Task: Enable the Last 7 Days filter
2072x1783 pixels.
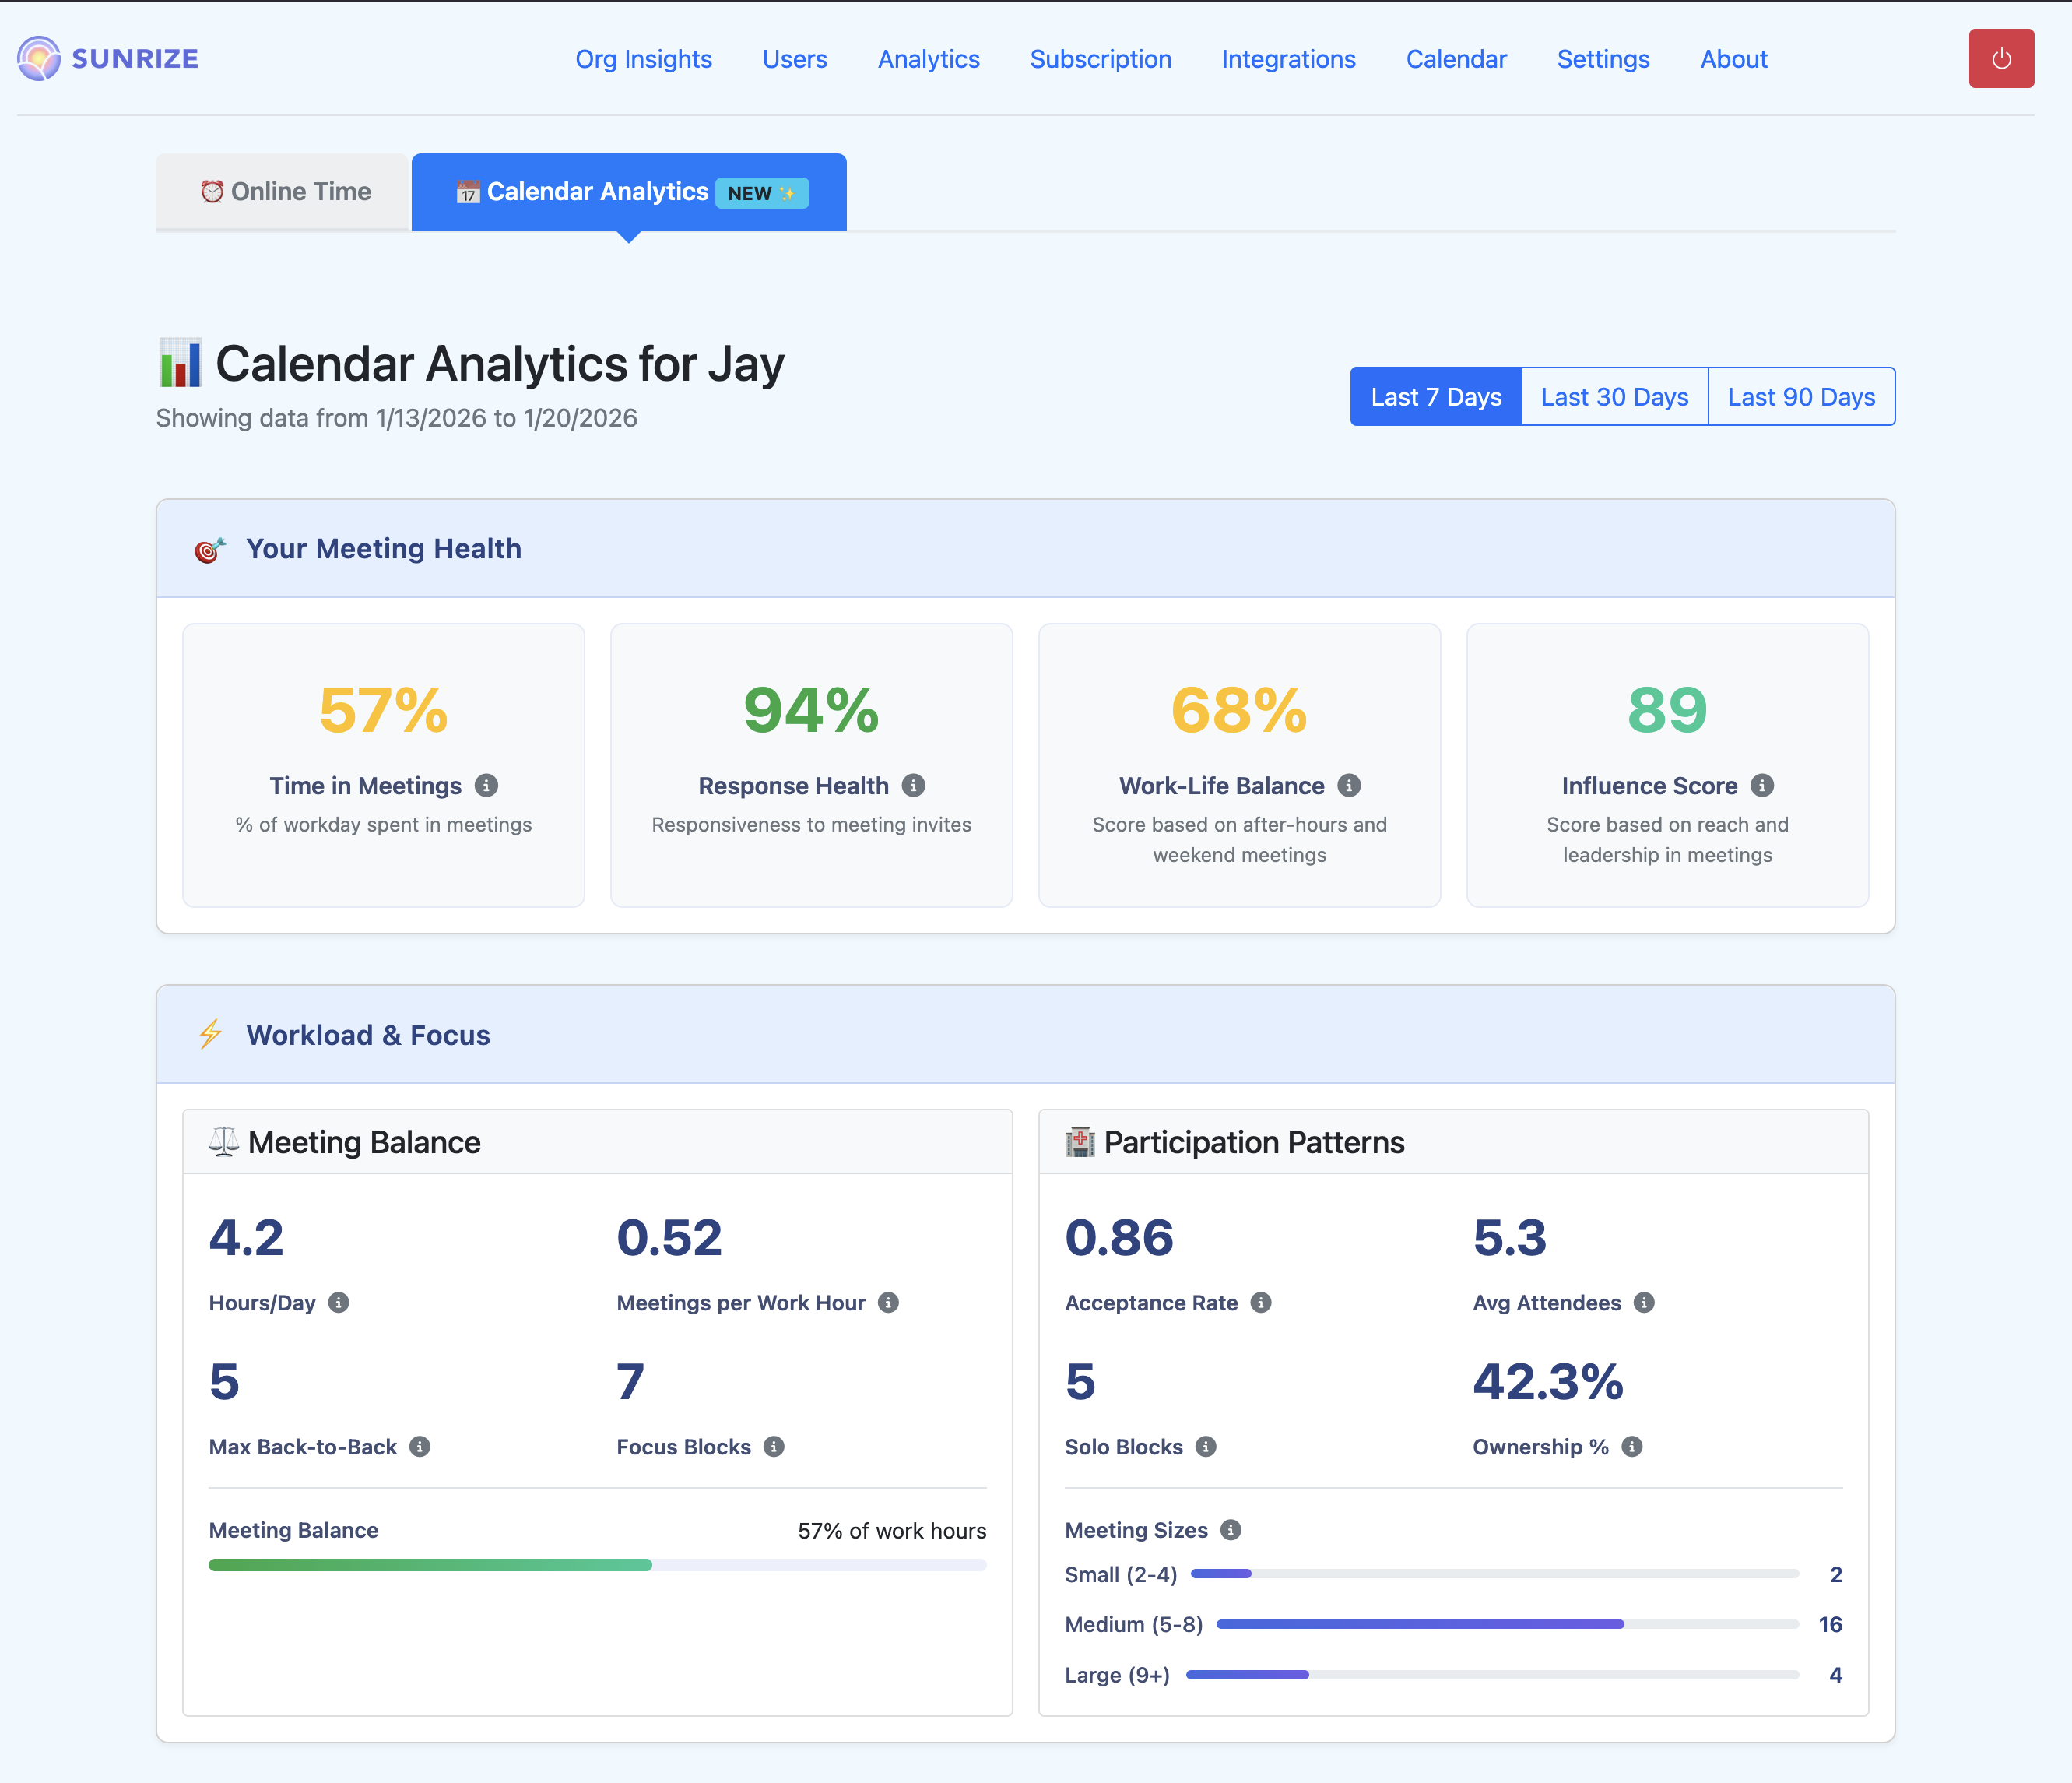Action: pos(1435,396)
